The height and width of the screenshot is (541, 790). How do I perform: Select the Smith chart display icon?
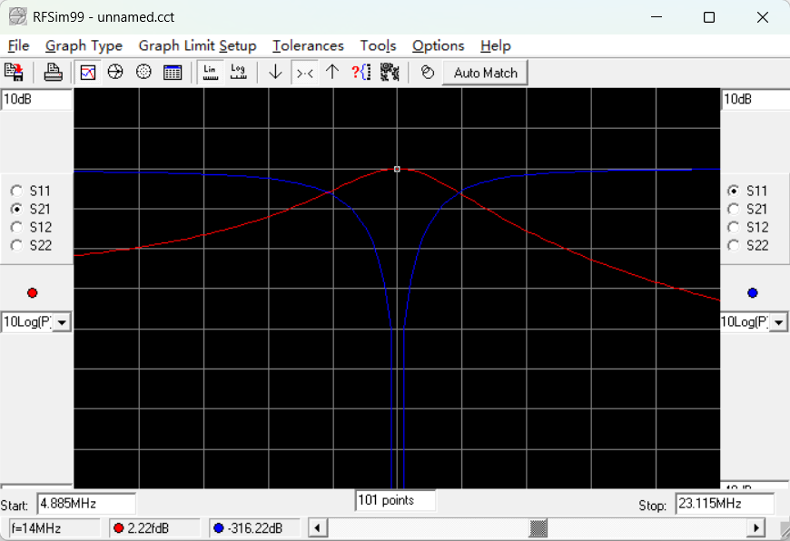coord(115,72)
